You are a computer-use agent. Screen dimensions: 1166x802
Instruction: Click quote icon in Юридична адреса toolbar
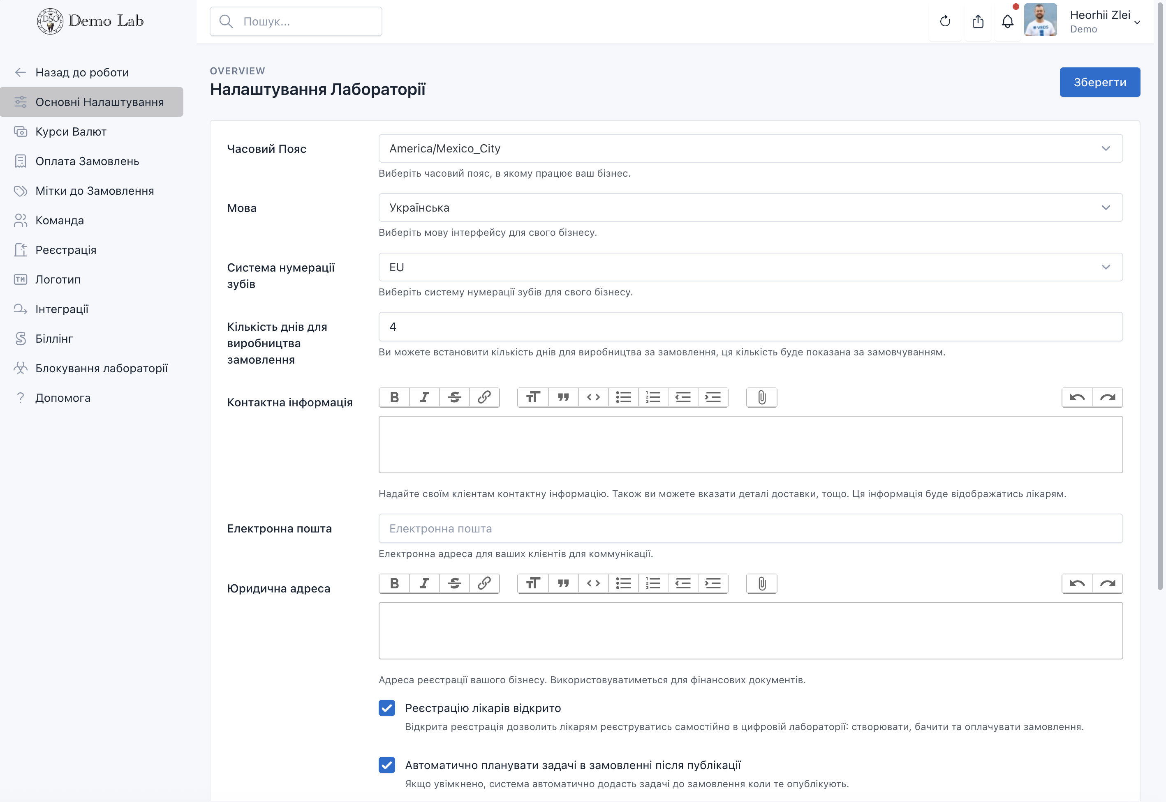click(563, 583)
